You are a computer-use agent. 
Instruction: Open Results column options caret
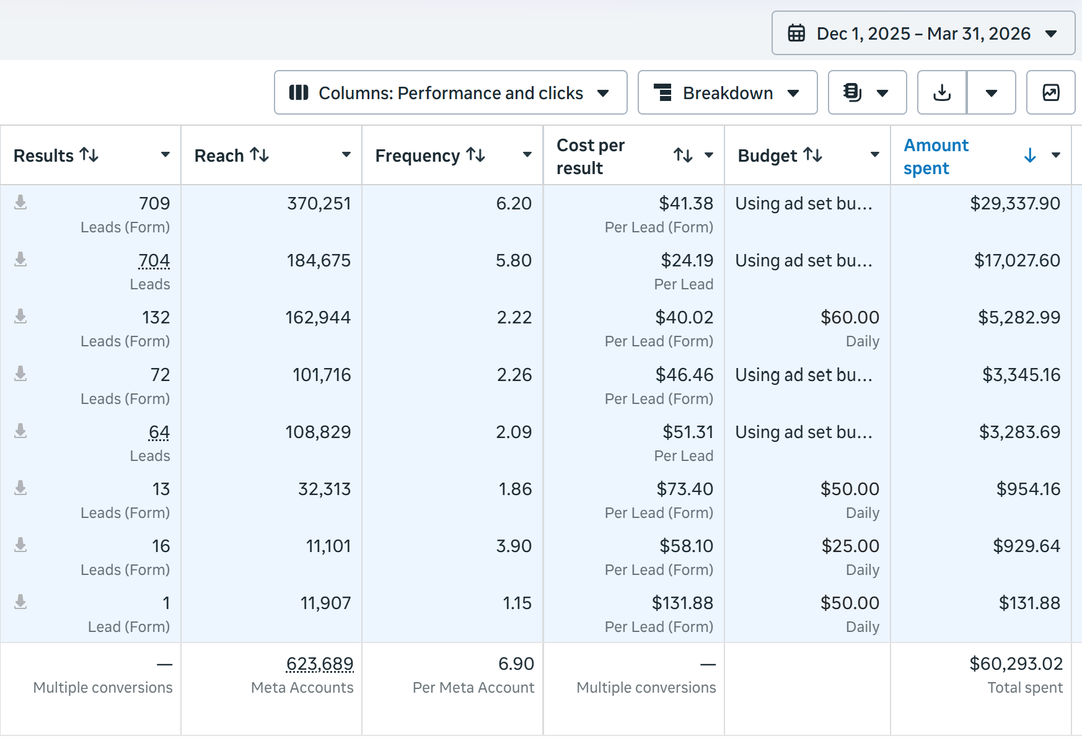tap(165, 155)
